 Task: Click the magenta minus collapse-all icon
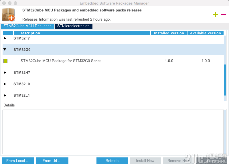click(x=224, y=15)
